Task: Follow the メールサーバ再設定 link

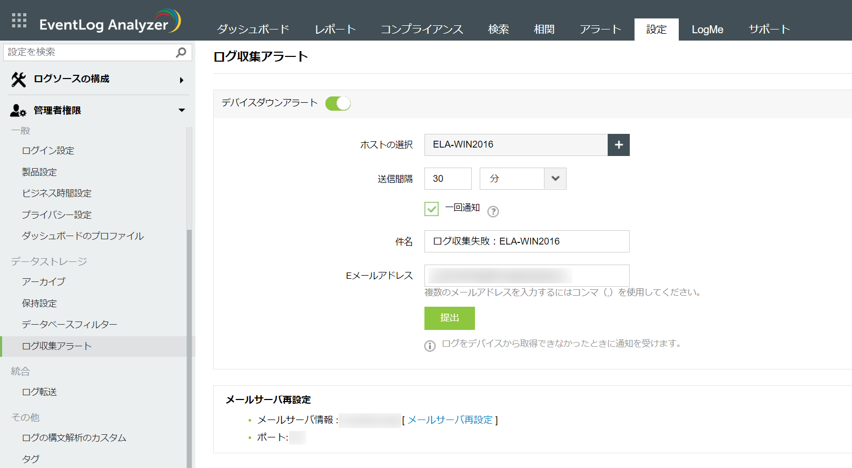Action: 450,420
